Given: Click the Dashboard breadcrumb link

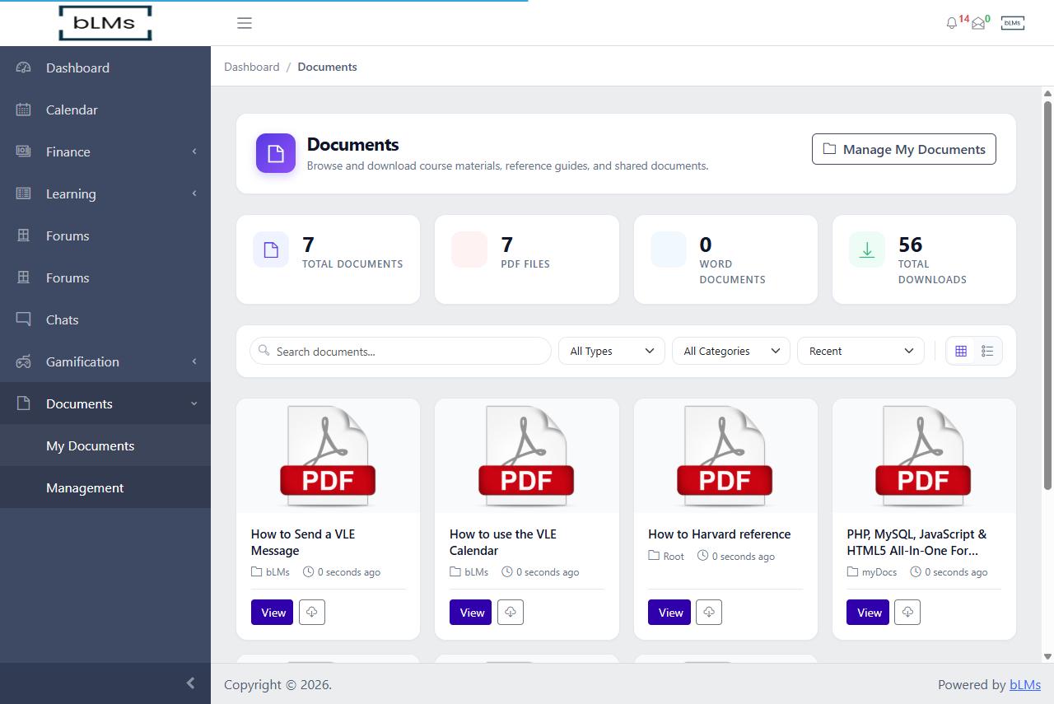Looking at the screenshot, I should [x=252, y=67].
